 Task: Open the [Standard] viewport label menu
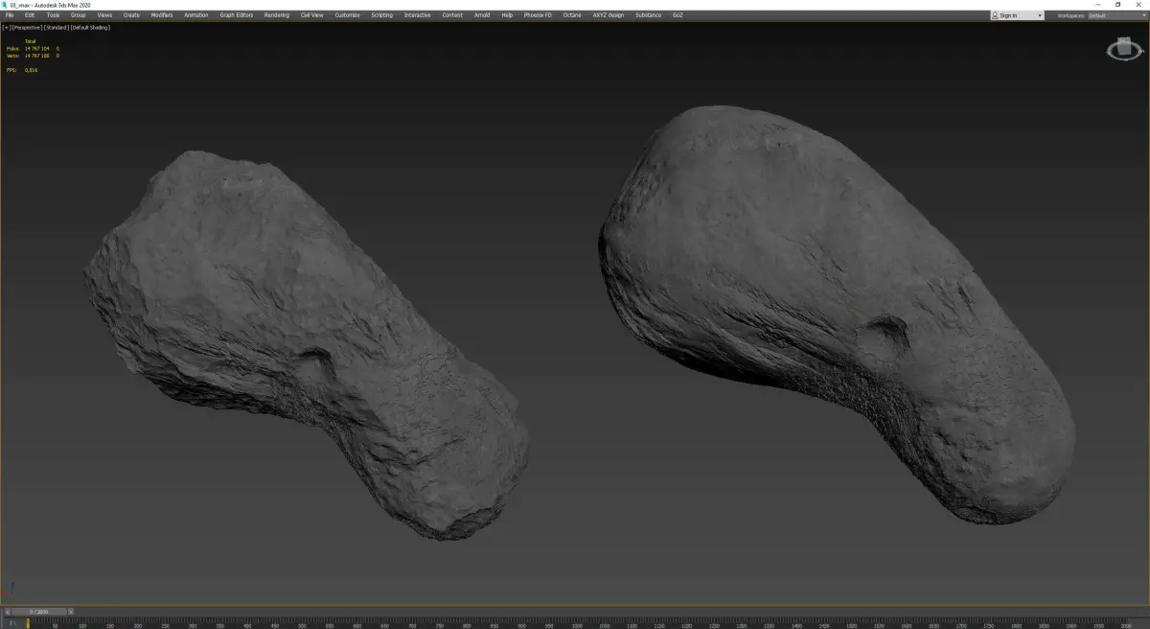pos(56,28)
